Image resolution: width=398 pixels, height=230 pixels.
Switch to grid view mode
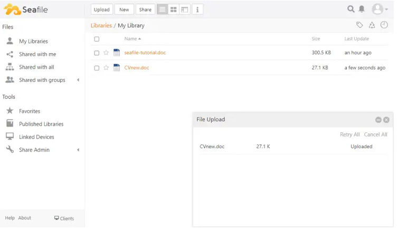(x=173, y=9)
